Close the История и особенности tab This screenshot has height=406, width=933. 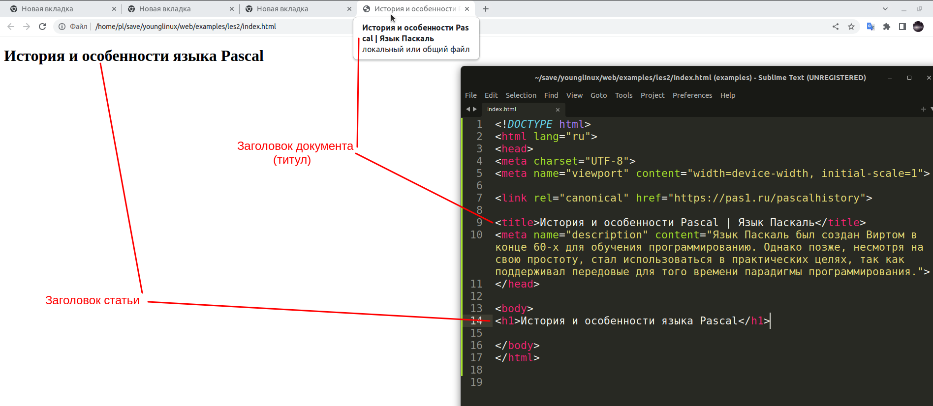(467, 9)
